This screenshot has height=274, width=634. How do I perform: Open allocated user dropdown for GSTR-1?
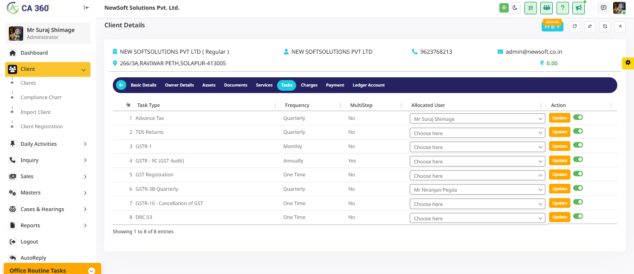click(x=477, y=147)
